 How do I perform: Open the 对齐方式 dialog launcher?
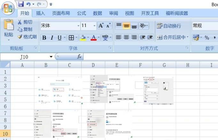point(187,48)
